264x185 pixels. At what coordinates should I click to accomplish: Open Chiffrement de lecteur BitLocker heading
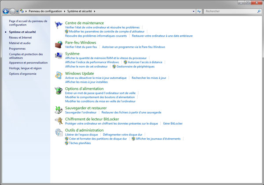tap(92, 119)
